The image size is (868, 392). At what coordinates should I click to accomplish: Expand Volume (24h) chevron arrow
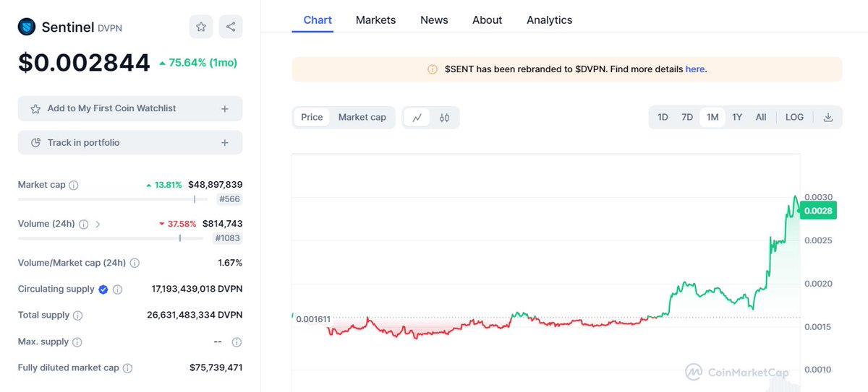tap(98, 224)
